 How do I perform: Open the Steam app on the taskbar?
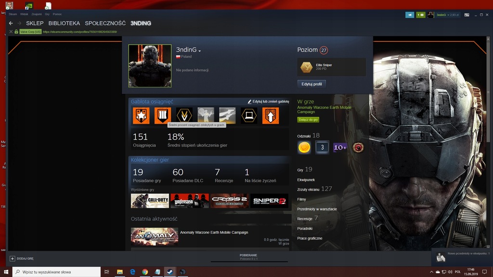pyautogui.click(x=170, y=272)
